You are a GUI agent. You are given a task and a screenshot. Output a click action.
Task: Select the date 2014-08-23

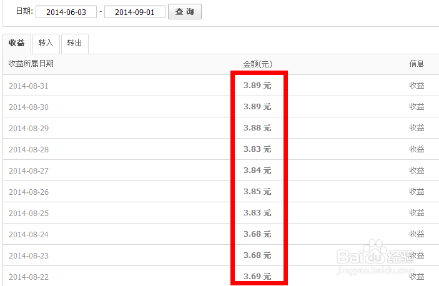(29, 256)
